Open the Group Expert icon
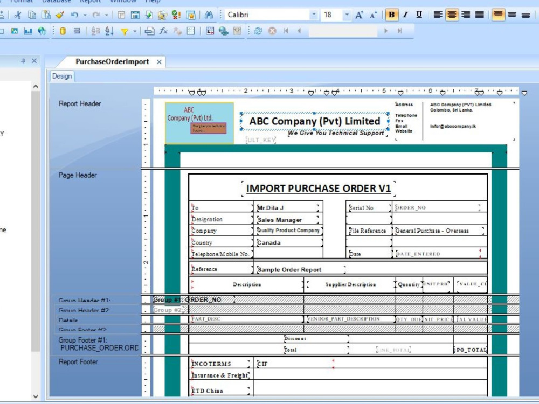Image resolution: width=539 pixels, height=404 pixels. coord(77,31)
